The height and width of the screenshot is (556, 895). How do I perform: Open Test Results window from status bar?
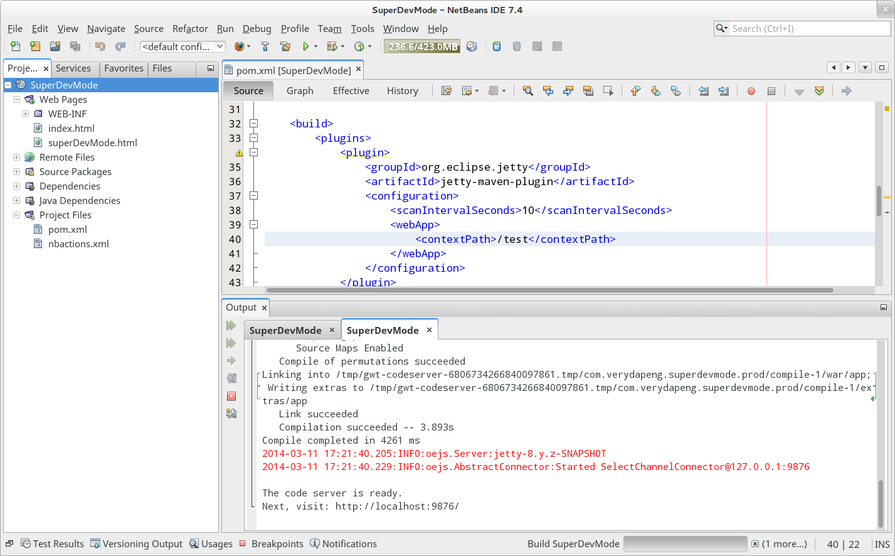click(53, 544)
